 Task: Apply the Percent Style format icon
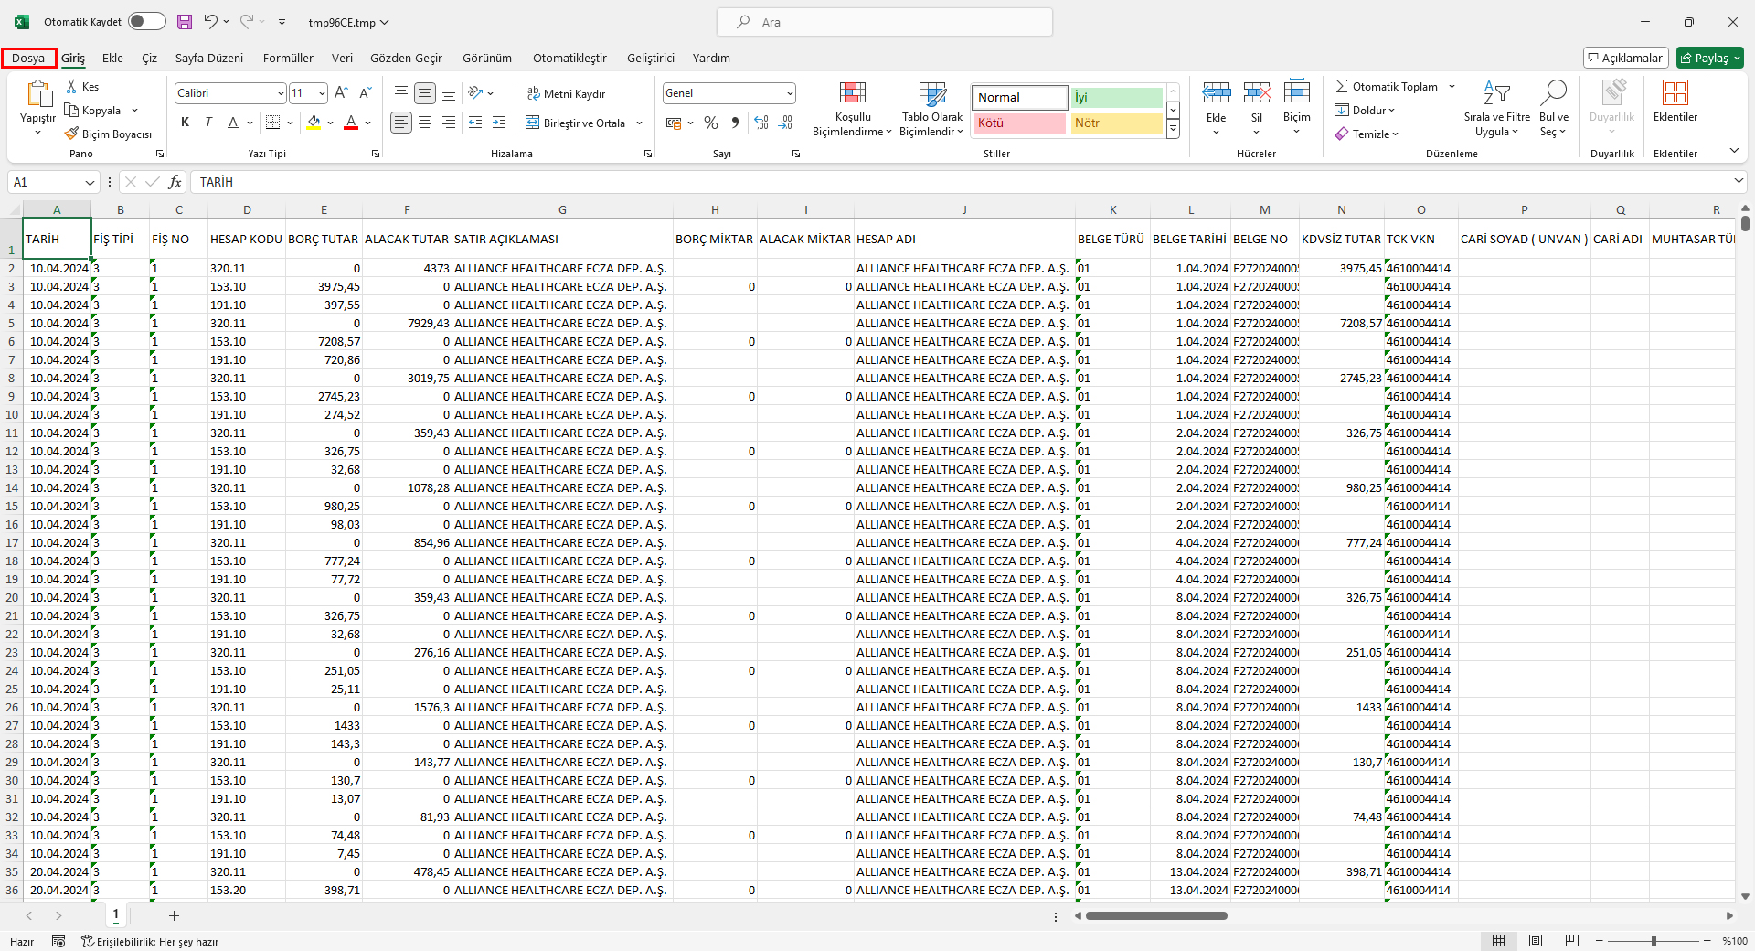pyautogui.click(x=711, y=123)
